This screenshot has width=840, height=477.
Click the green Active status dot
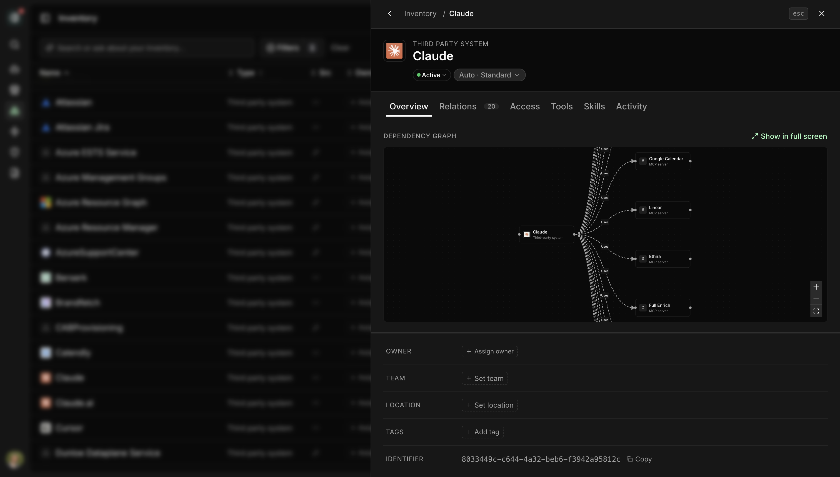419,75
